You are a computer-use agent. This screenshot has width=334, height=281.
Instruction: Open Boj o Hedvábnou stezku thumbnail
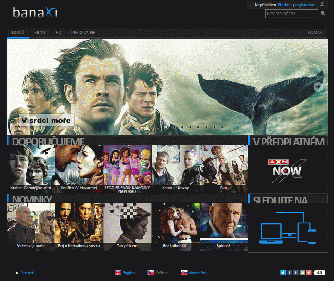coord(79,227)
